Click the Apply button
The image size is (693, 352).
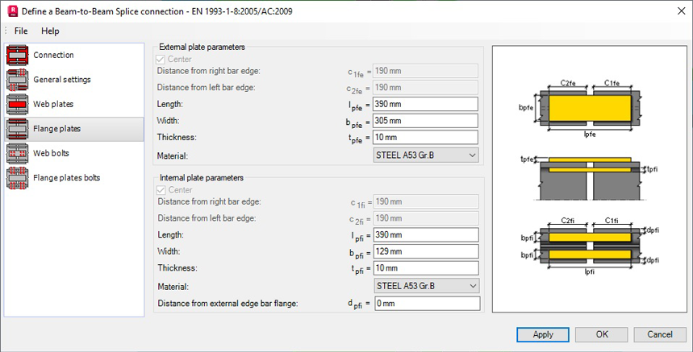(x=543, y=334)
